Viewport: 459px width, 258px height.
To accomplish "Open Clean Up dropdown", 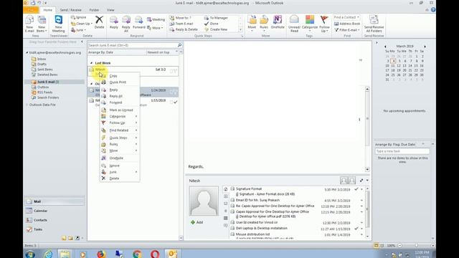I will click(x=82, y=24).
